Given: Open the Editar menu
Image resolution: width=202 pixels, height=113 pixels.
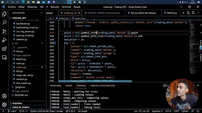Looking at the screenshot, I should 21,7.
